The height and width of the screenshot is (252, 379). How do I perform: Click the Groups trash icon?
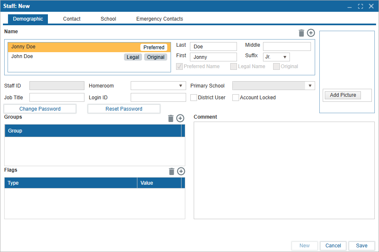[x=171, y=118]
